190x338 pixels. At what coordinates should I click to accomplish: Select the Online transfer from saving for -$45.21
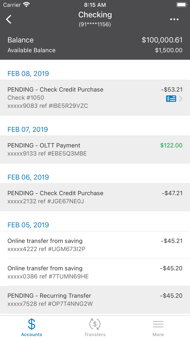[x=95, y=244]
